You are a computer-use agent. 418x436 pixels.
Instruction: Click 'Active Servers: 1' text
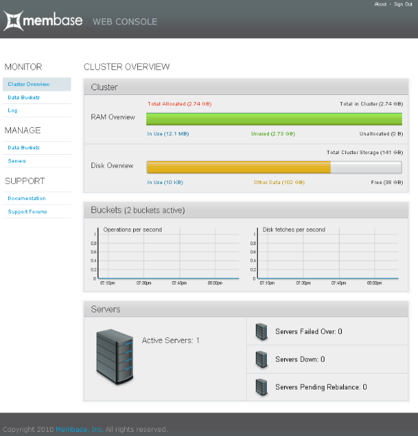point(171,340)
